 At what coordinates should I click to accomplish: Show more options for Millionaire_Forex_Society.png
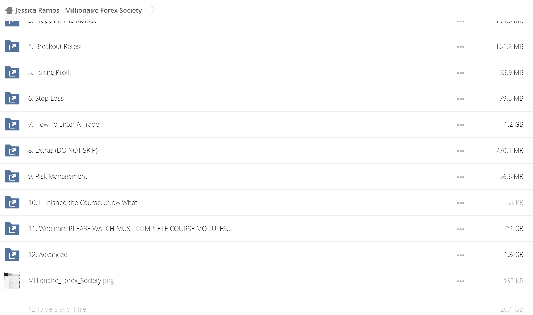point(460,281)
